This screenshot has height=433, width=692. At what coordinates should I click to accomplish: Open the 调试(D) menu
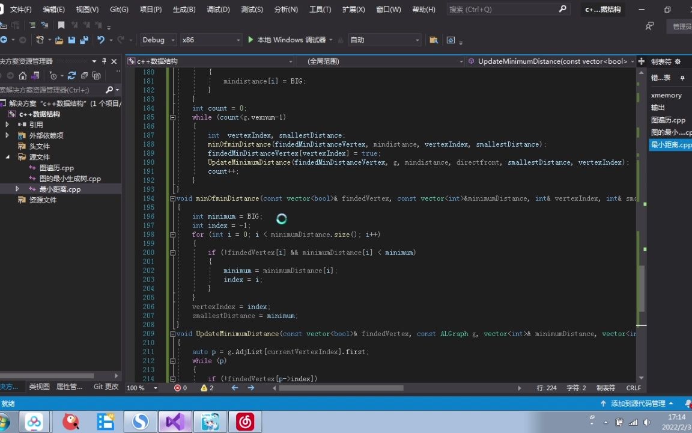[x=217, y=9]
